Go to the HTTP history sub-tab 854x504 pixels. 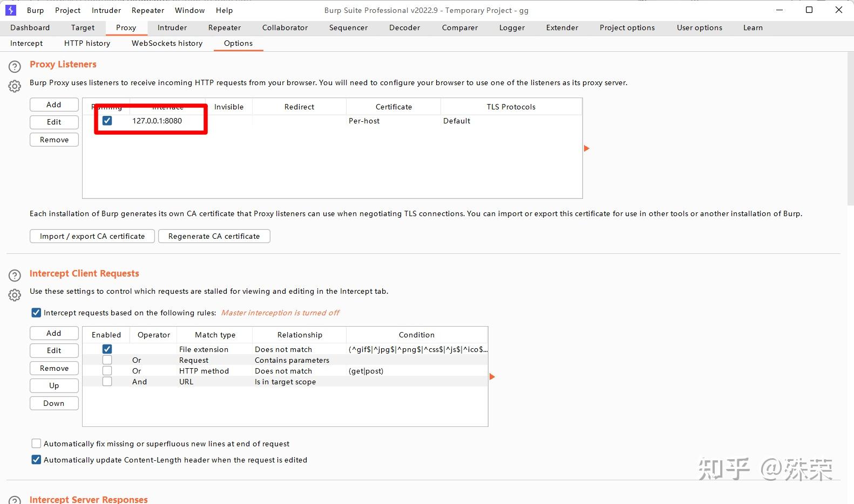pos(87,43)
